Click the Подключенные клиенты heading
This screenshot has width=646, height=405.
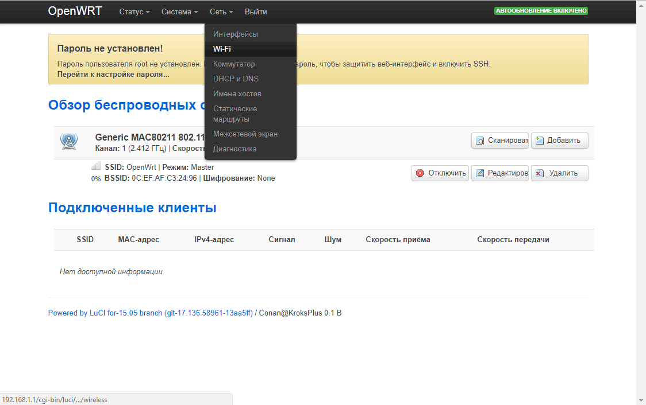tap(132, 208)
